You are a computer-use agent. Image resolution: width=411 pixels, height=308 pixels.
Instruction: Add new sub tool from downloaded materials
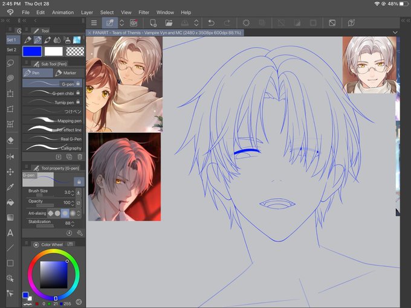coord(59,156)
